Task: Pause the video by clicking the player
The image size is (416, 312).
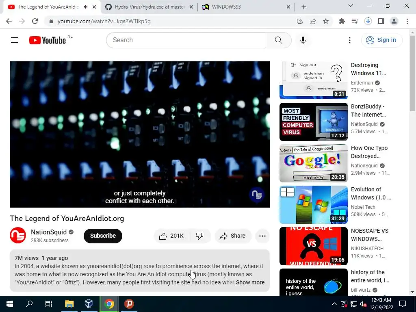Action: (140, 134)
